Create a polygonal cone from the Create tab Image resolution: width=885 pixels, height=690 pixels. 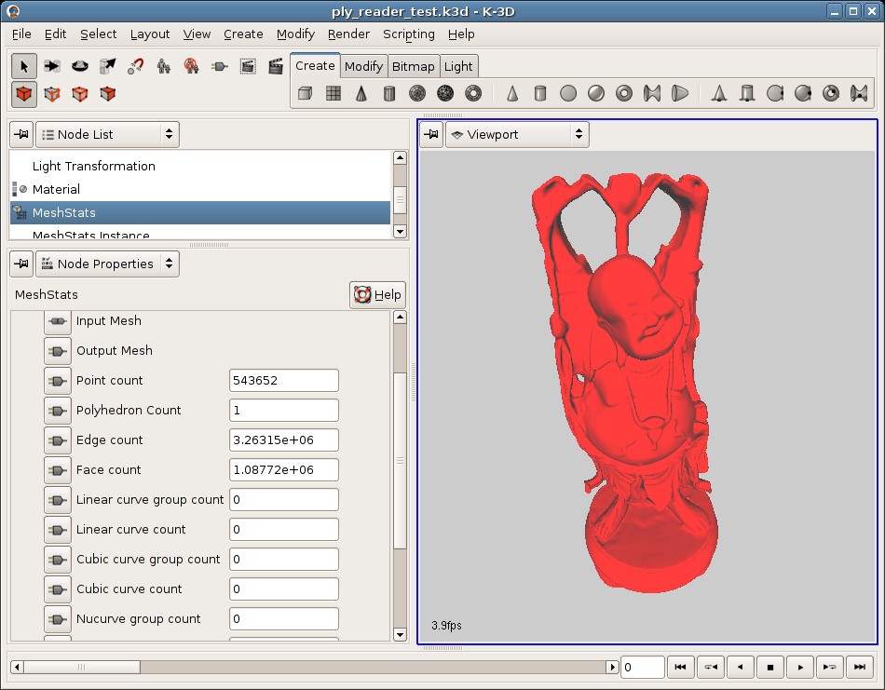(x=361, y=93)
